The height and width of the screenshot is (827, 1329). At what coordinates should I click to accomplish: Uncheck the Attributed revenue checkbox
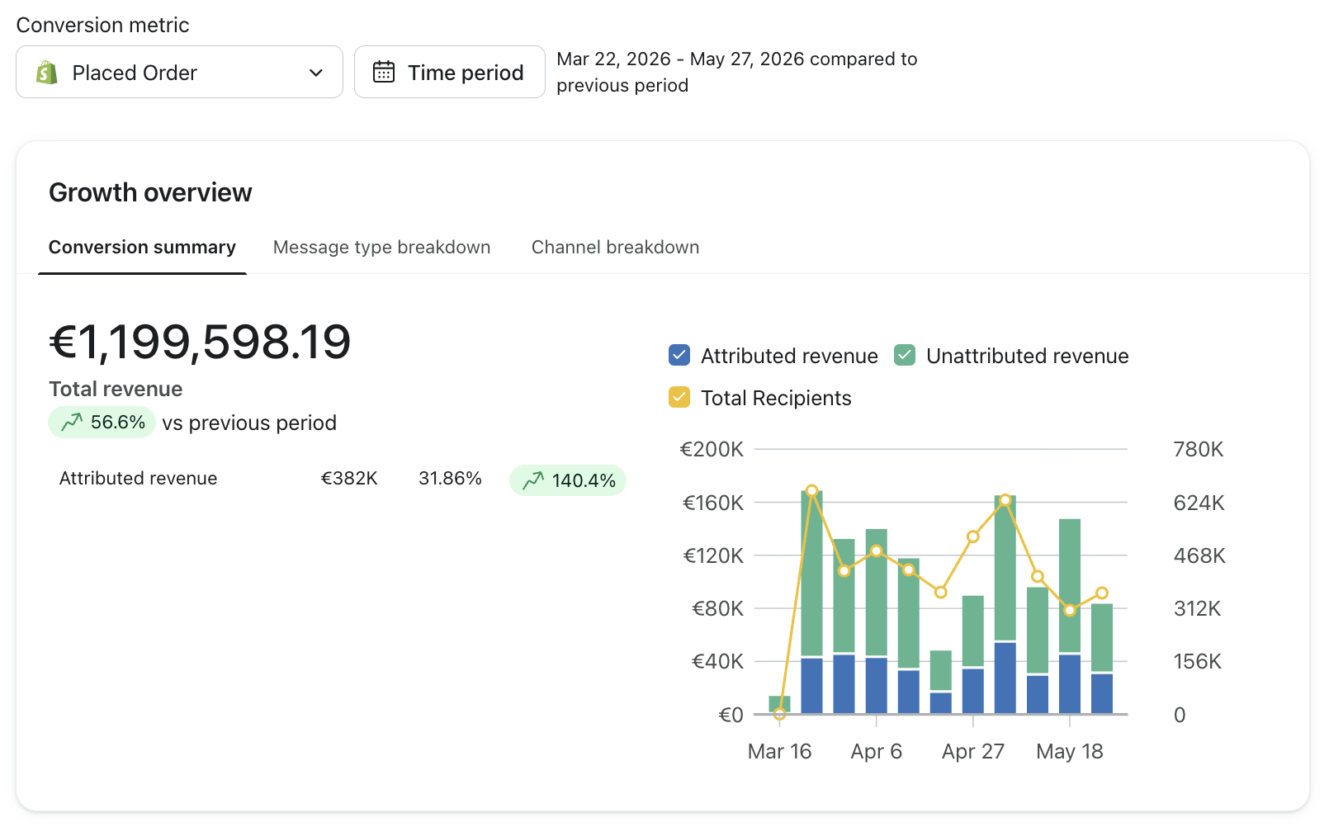[679, 355]
